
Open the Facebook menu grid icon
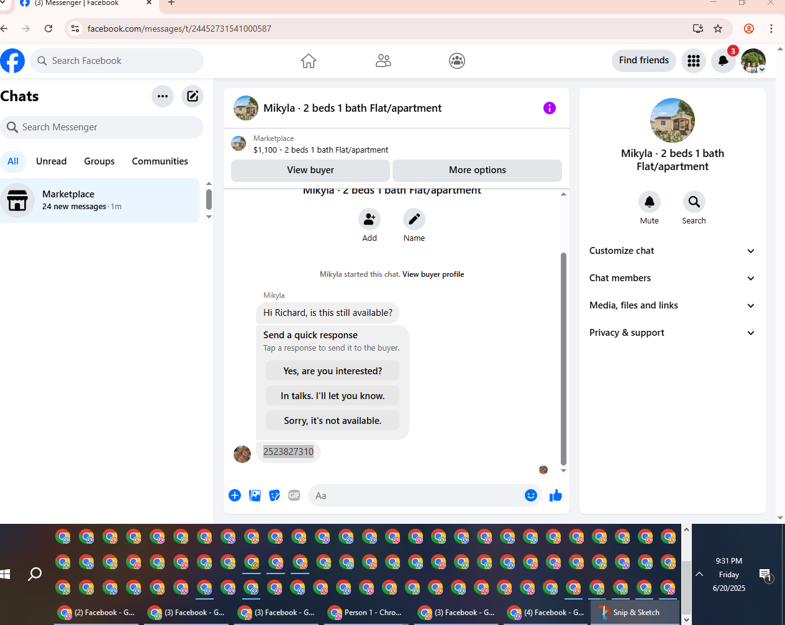point(694,61)
